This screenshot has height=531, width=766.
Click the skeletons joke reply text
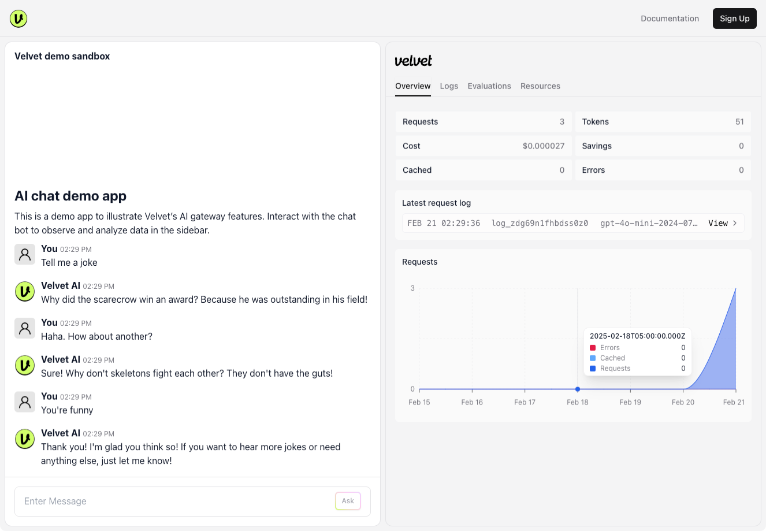(x=187, y=373)
